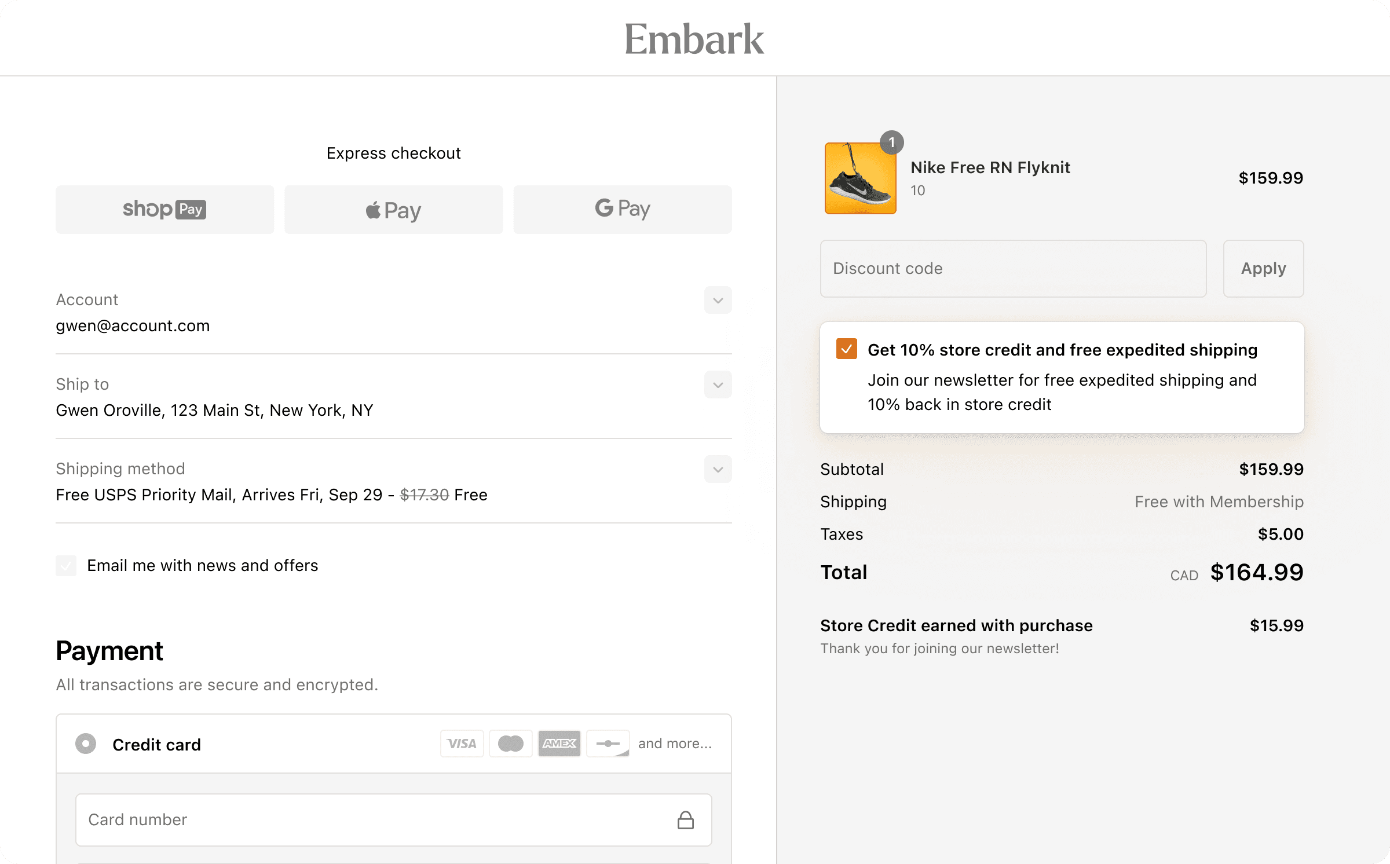This screenshot has height=864, width=1390.
Task: Select the Amex card icon
Action: coord(559,743)
